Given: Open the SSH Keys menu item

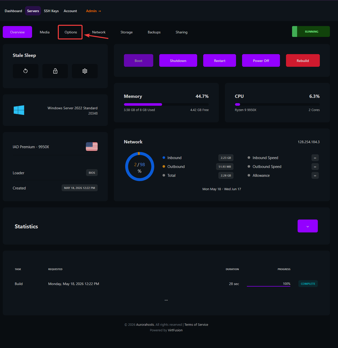Looking at the screenshot, I should click(51, 11).
